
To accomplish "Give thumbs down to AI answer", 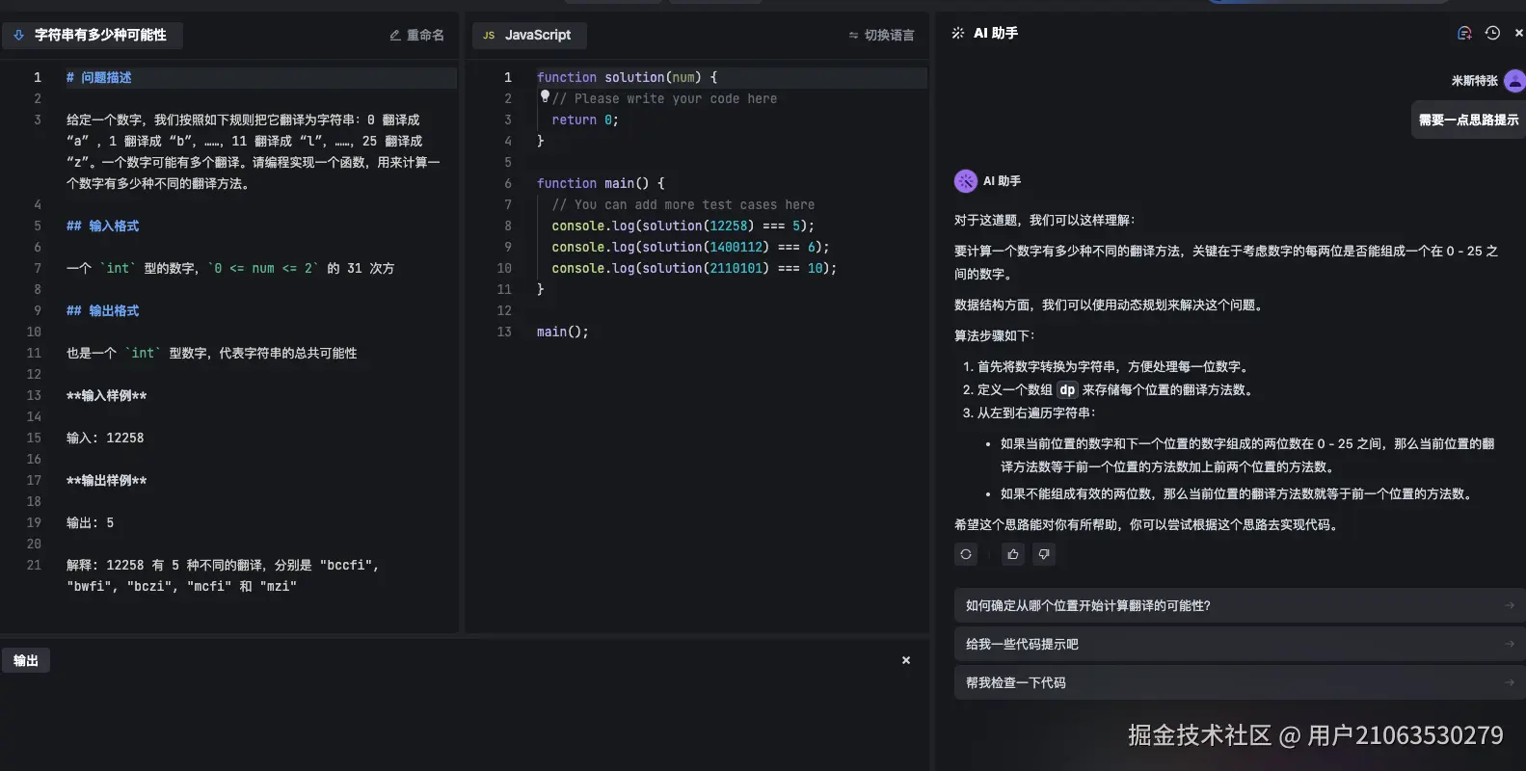I will (1044, 554).
